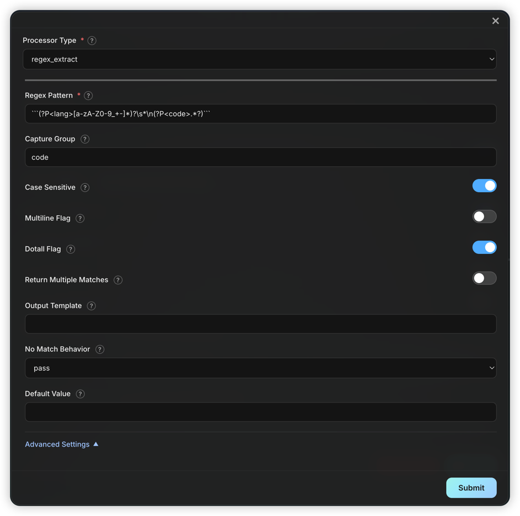The height and width of the screenshot is (516, 520).
Task: Open the Capture Group help tooltip icon
Action: coord(85,139)
